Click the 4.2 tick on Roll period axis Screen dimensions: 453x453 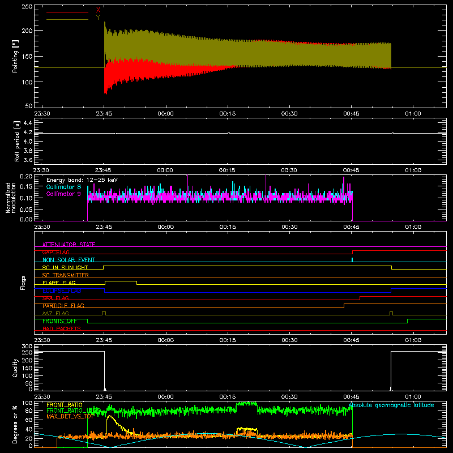(27, 133)
